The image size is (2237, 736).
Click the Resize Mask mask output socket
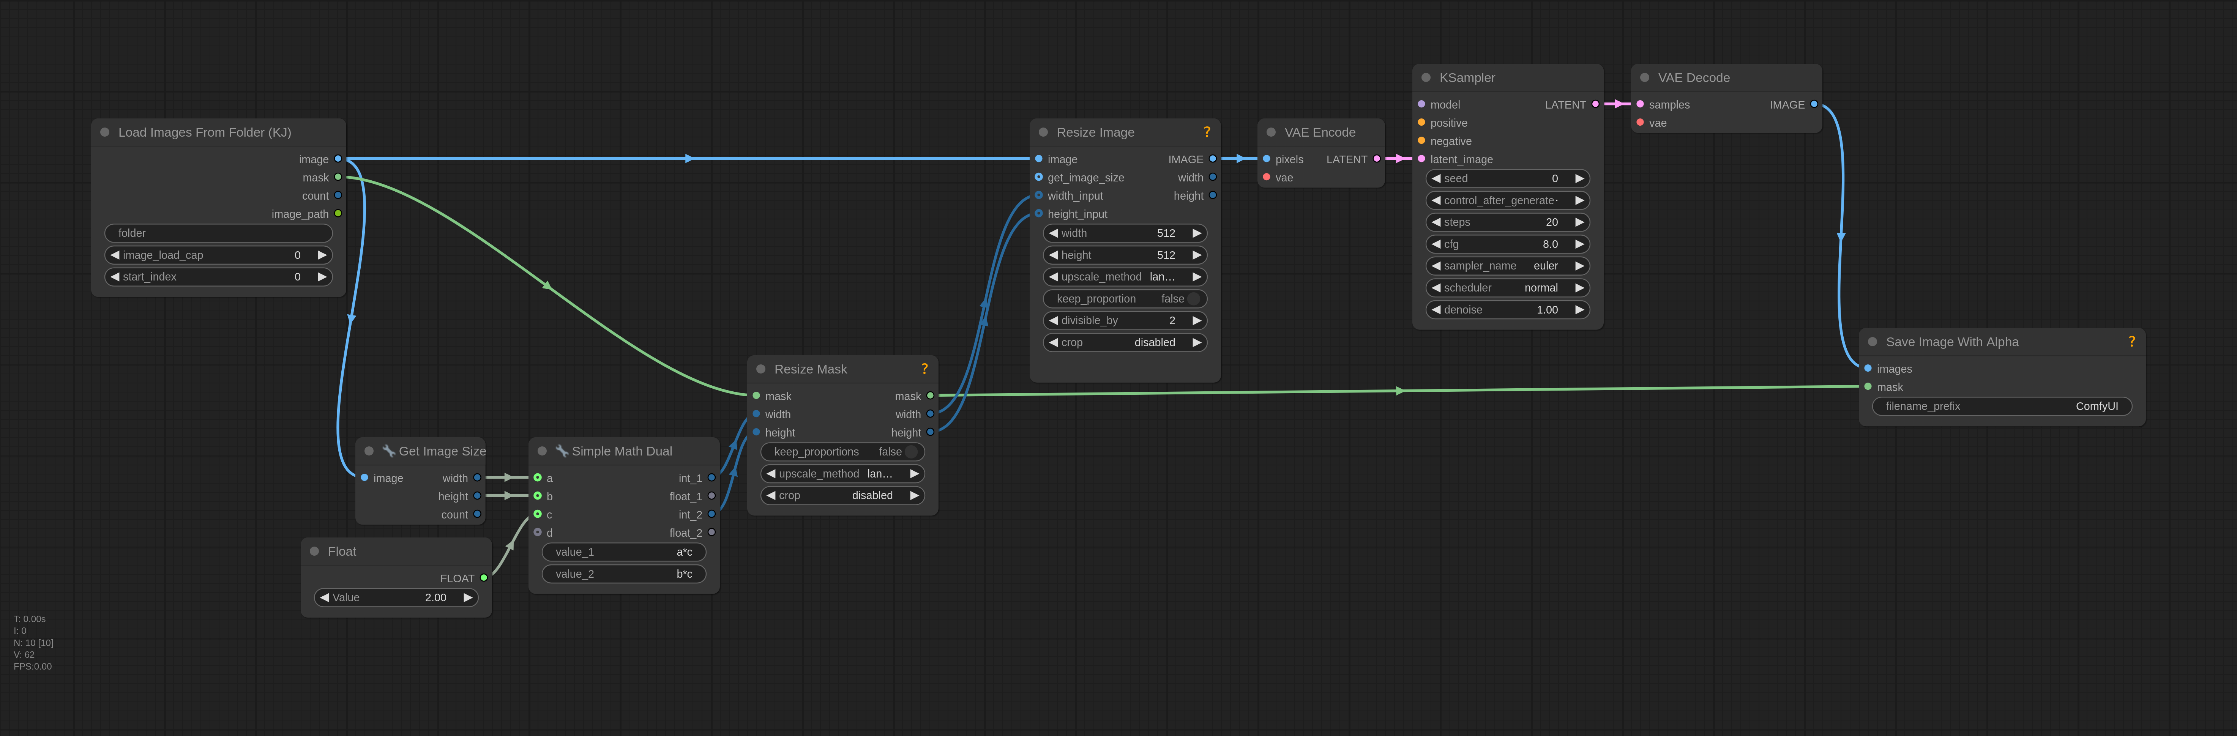tap(930, 396)
